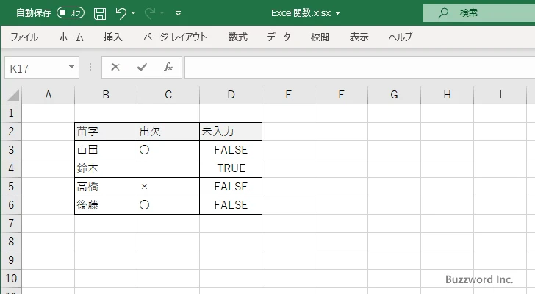Select row 2 header

click(x=11, y=132)
